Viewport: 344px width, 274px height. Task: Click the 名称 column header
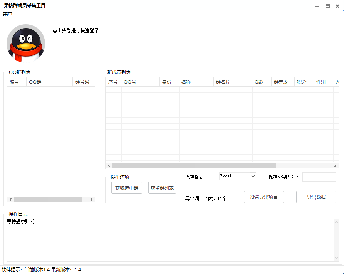(196, 82)
